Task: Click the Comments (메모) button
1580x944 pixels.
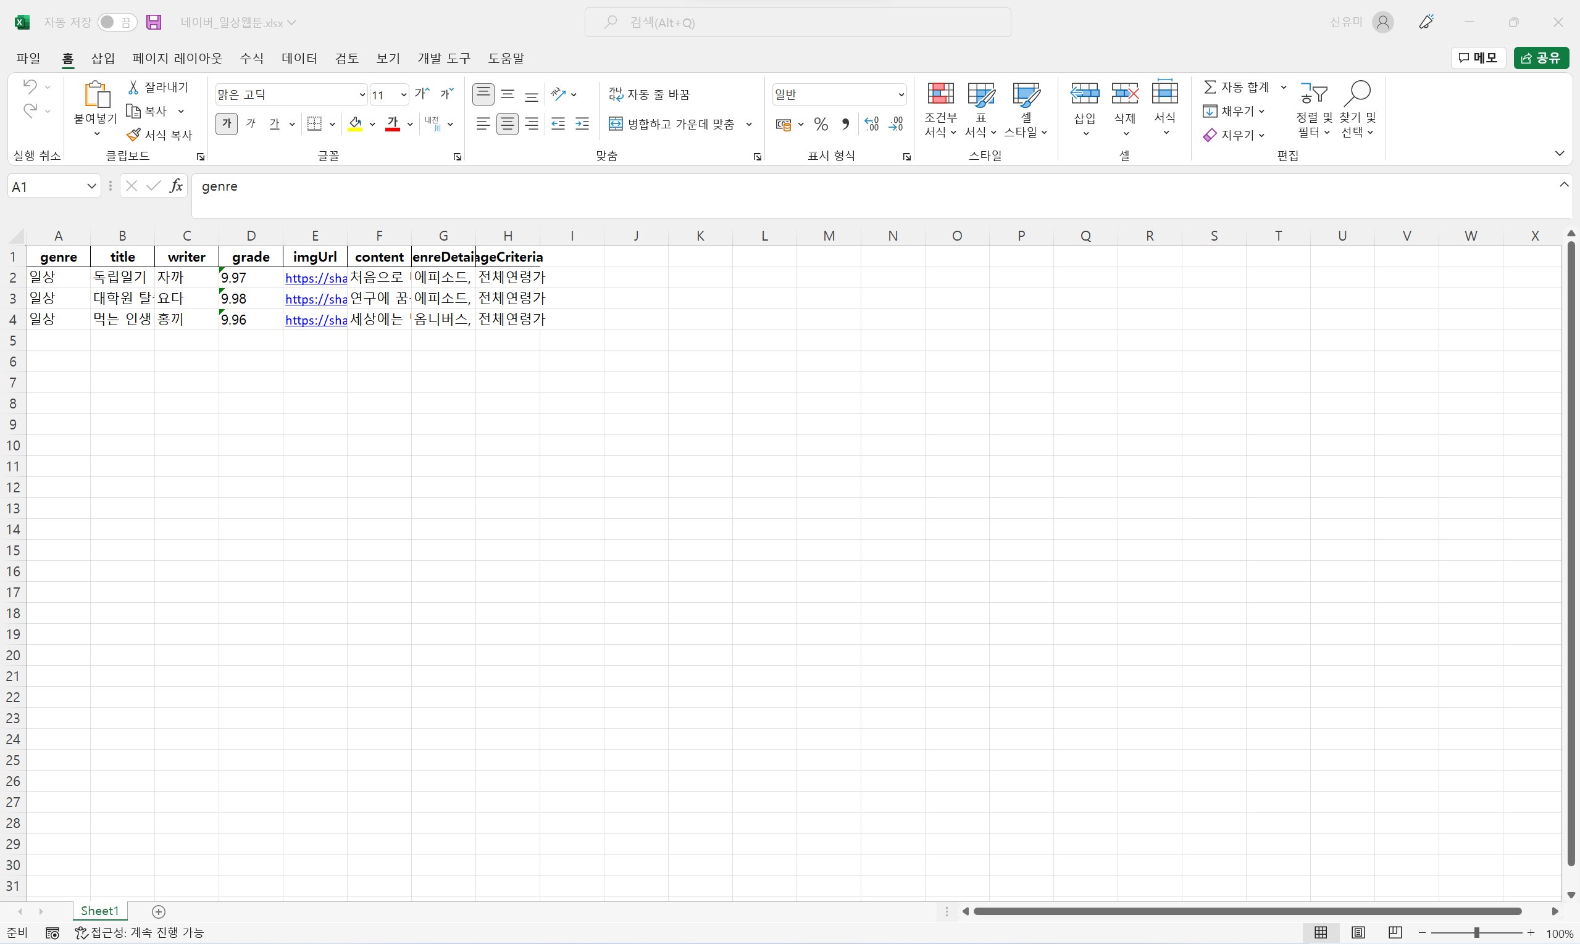Action: [1478, 58]
